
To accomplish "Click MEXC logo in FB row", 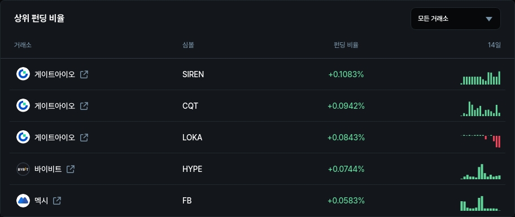I will coord(23,201).
